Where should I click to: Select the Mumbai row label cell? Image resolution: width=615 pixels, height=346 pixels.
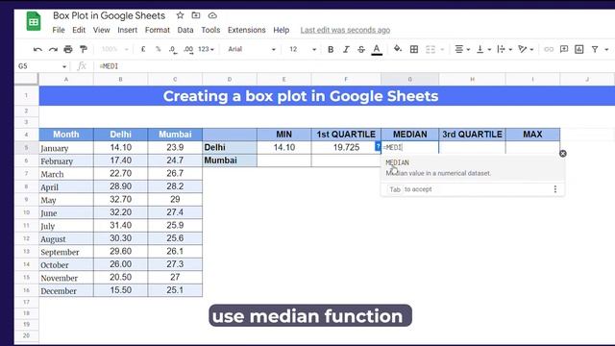230,161
